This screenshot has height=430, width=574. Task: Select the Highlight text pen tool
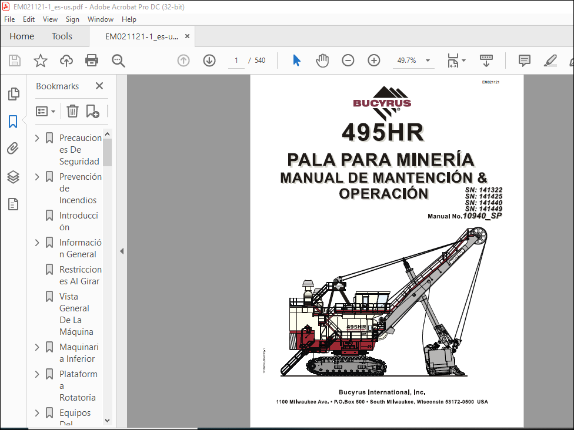[550, 61]
